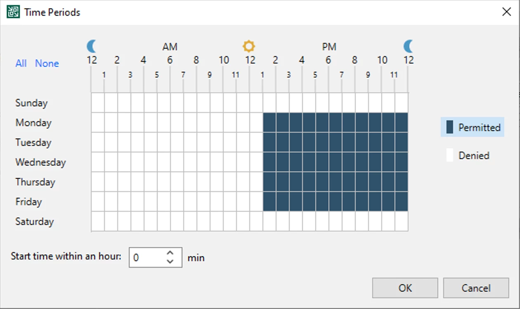The width and height of the screenshot is (520, 309).
Task: Select the Permitted dark color swatch
Action: [x=450, y=127]
